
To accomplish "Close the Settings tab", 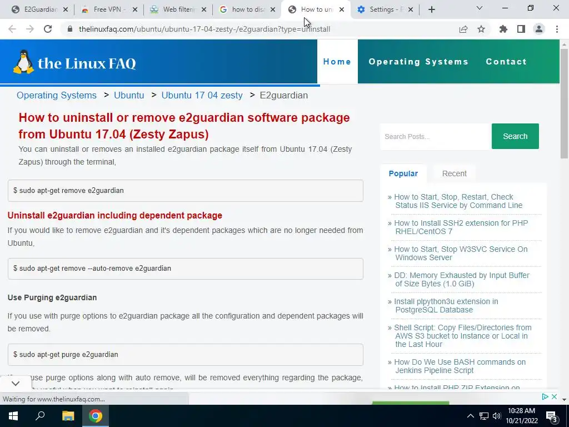I will click(x=411, y=10).
